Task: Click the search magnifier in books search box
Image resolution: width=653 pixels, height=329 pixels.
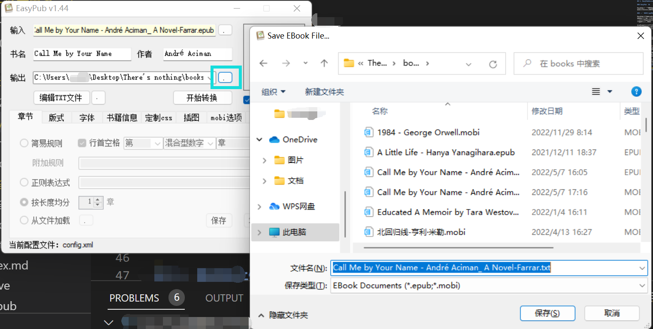Action: 528,63
